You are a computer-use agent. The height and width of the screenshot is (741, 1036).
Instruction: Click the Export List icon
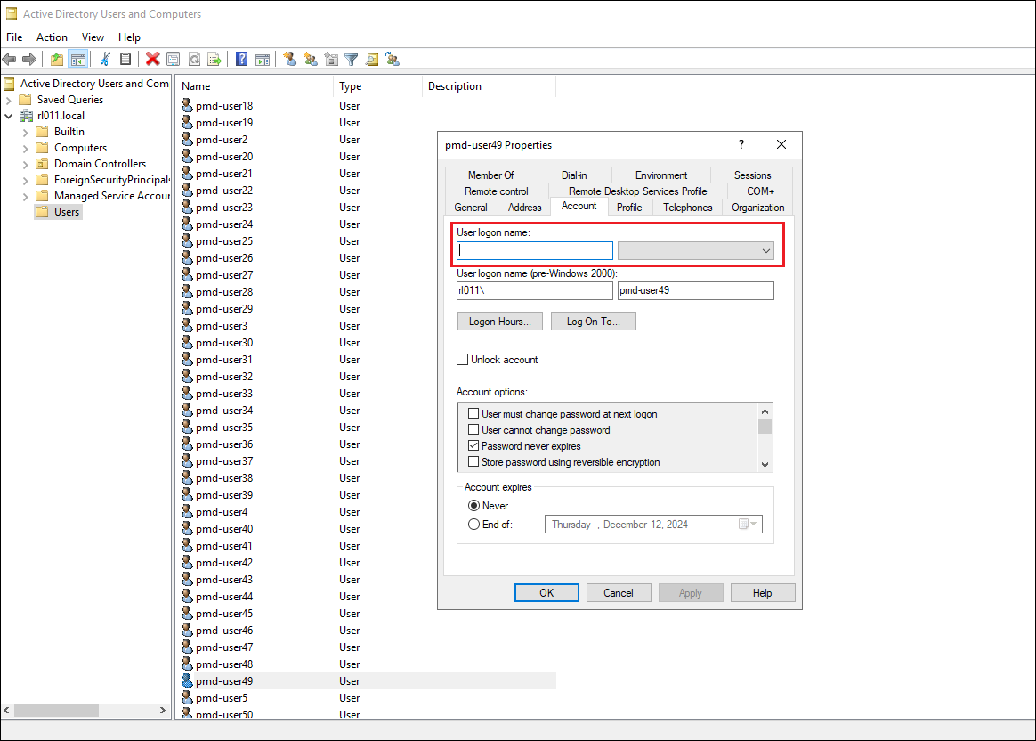point(214,60)
